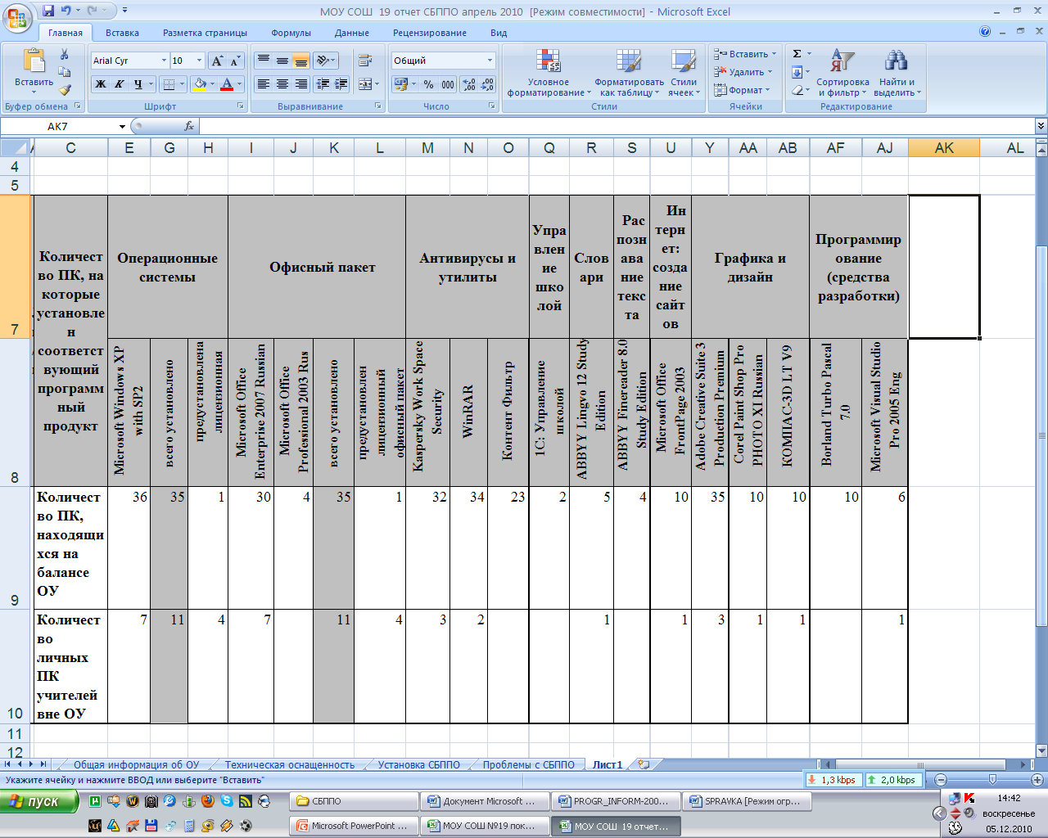This screenshot has width=1048, height=838.
Task: Align text left
Action: [263, 83]
